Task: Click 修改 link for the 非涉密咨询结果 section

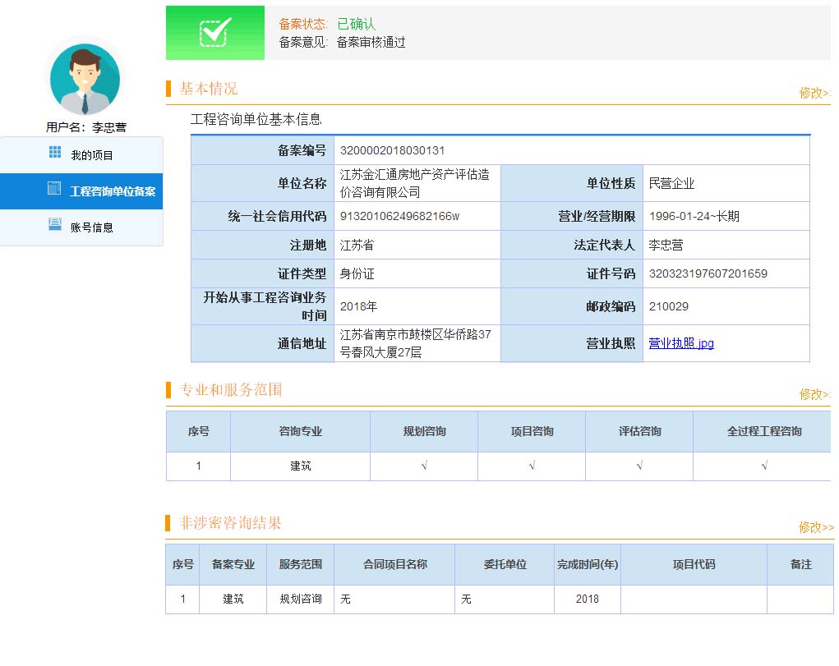Action: pos(815,527)
